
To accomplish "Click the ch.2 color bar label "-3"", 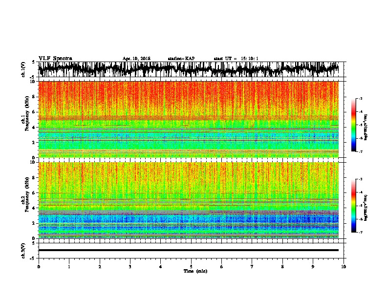I will 361,179.
